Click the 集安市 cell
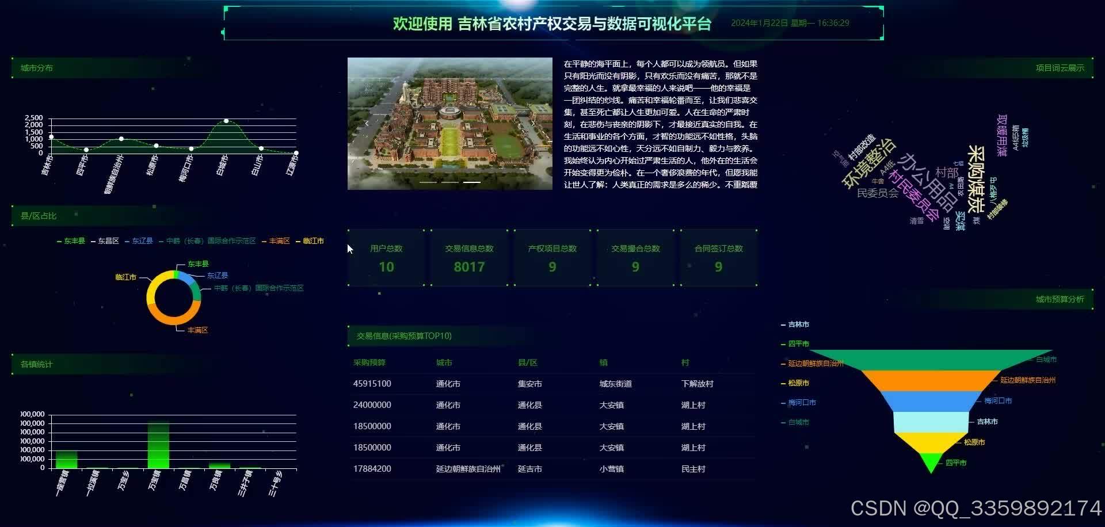This screenshot has width=1105, height=527. click(530, 384)
